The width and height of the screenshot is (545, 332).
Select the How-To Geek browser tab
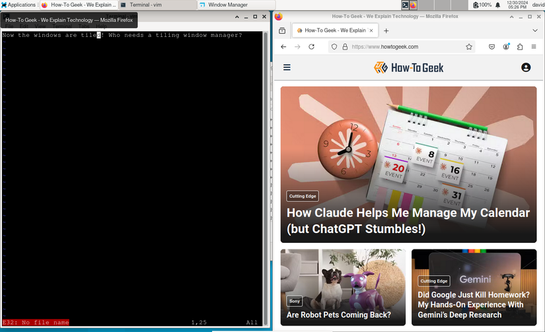coord(336,30)
